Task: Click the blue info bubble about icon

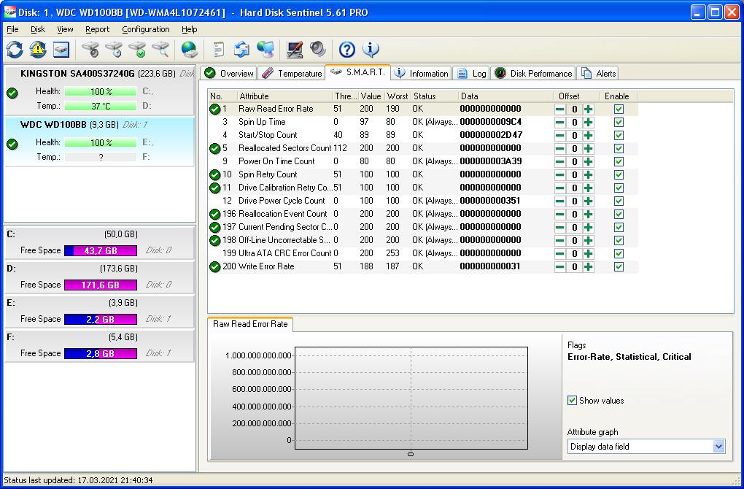Action: pyautogui.click(x=370, y=50)
